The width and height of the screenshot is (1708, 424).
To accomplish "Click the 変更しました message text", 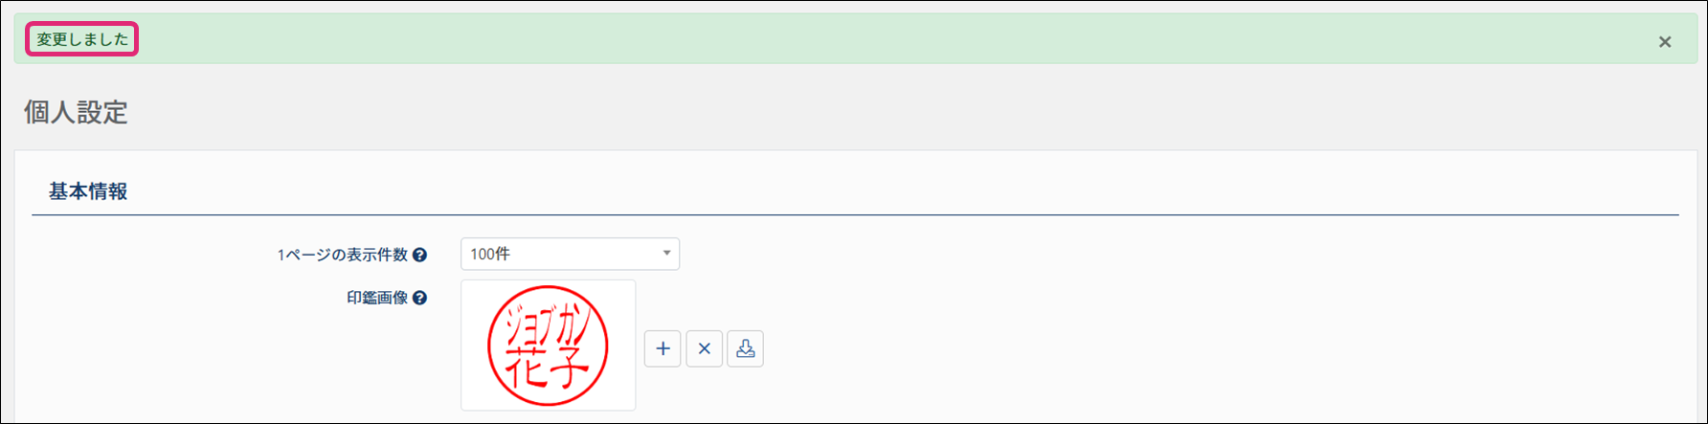I will (x=82, y=39).
